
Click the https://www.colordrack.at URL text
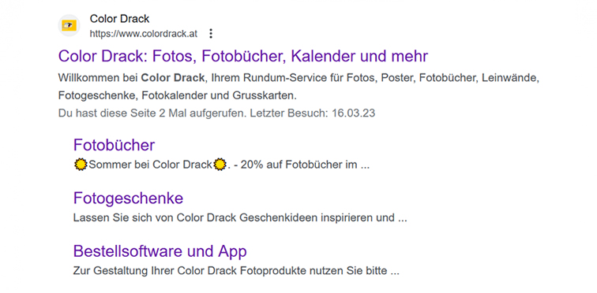point(143,34)
